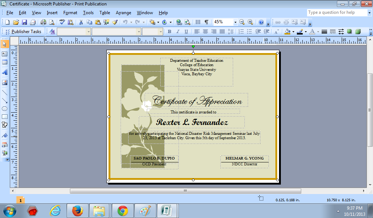Open the Table menu
This screenshot has height=218, width=373.
coord(105,12)
